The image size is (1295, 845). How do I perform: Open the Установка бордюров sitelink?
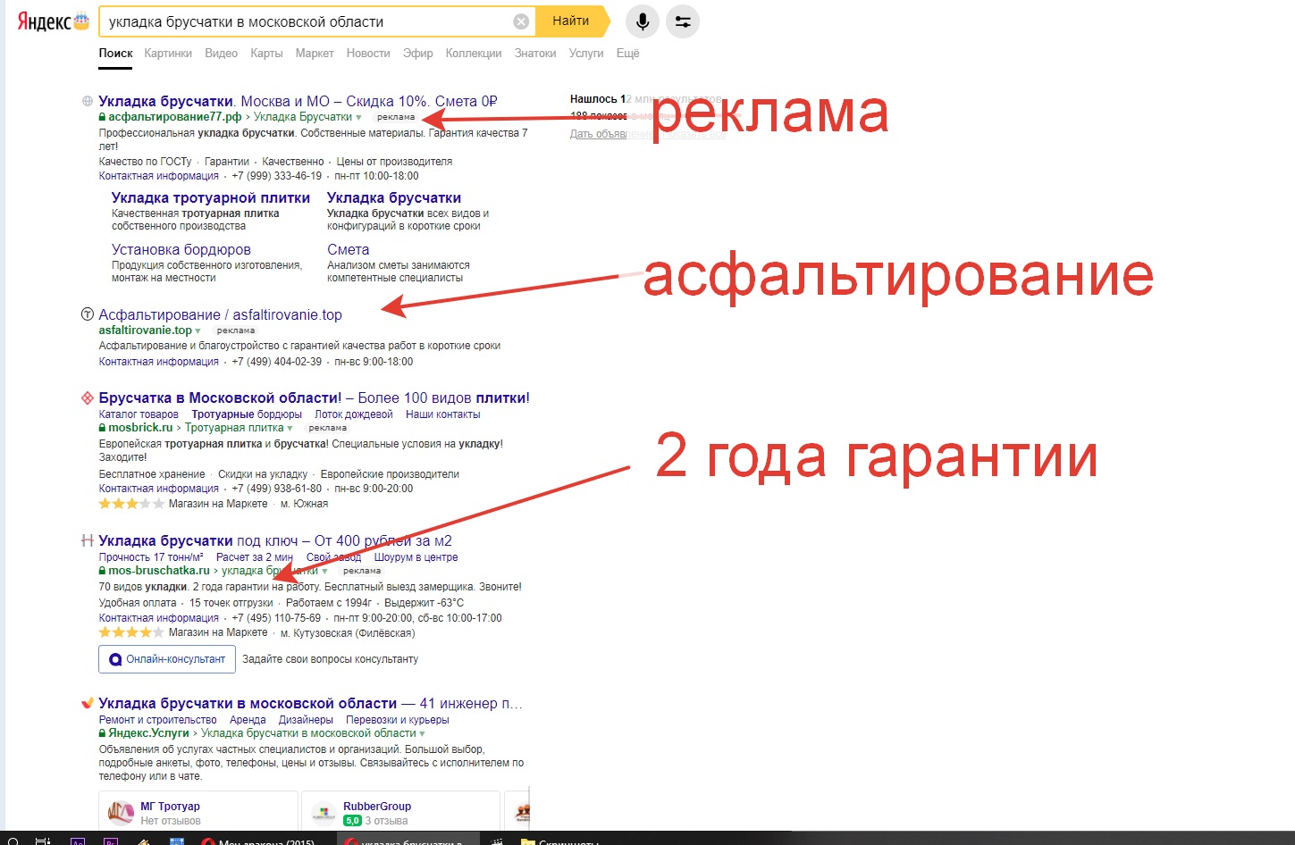tap(181, 249)
